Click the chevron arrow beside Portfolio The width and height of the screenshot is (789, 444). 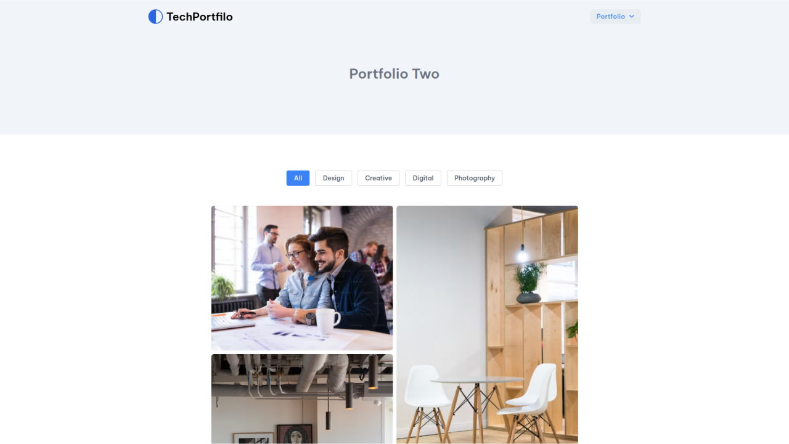coord(631,17)
